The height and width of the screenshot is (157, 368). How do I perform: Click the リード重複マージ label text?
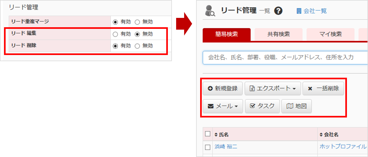(30, 22)
